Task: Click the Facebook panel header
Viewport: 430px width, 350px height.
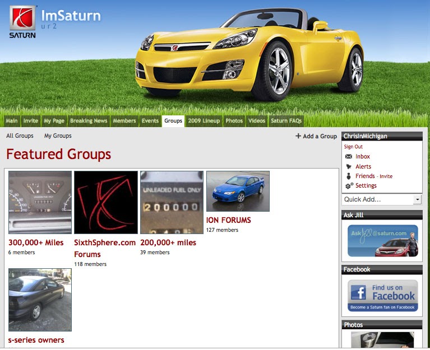Action: point(382,269)
